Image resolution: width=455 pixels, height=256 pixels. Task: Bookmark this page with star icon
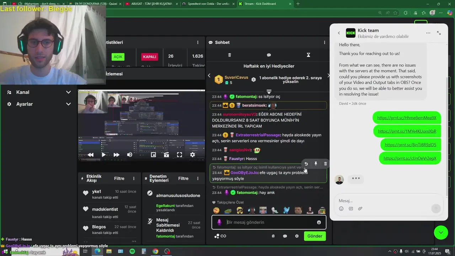[396, 13]
